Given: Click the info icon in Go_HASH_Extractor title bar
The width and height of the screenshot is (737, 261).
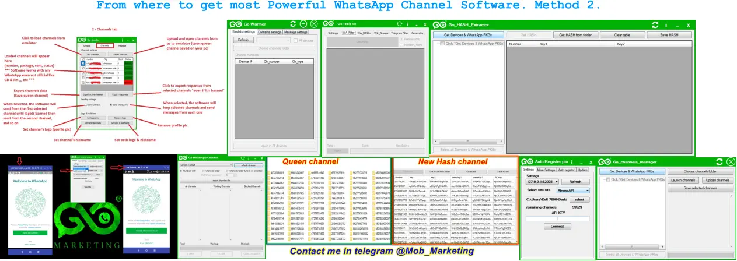Looking at the screenshot, I should (666, 25).
